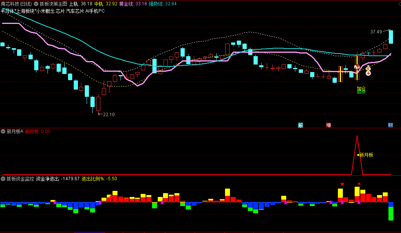The height and width of the screenshot is (233, 401).
Task: Click the red star flag on fund bars
Action: 111,196
